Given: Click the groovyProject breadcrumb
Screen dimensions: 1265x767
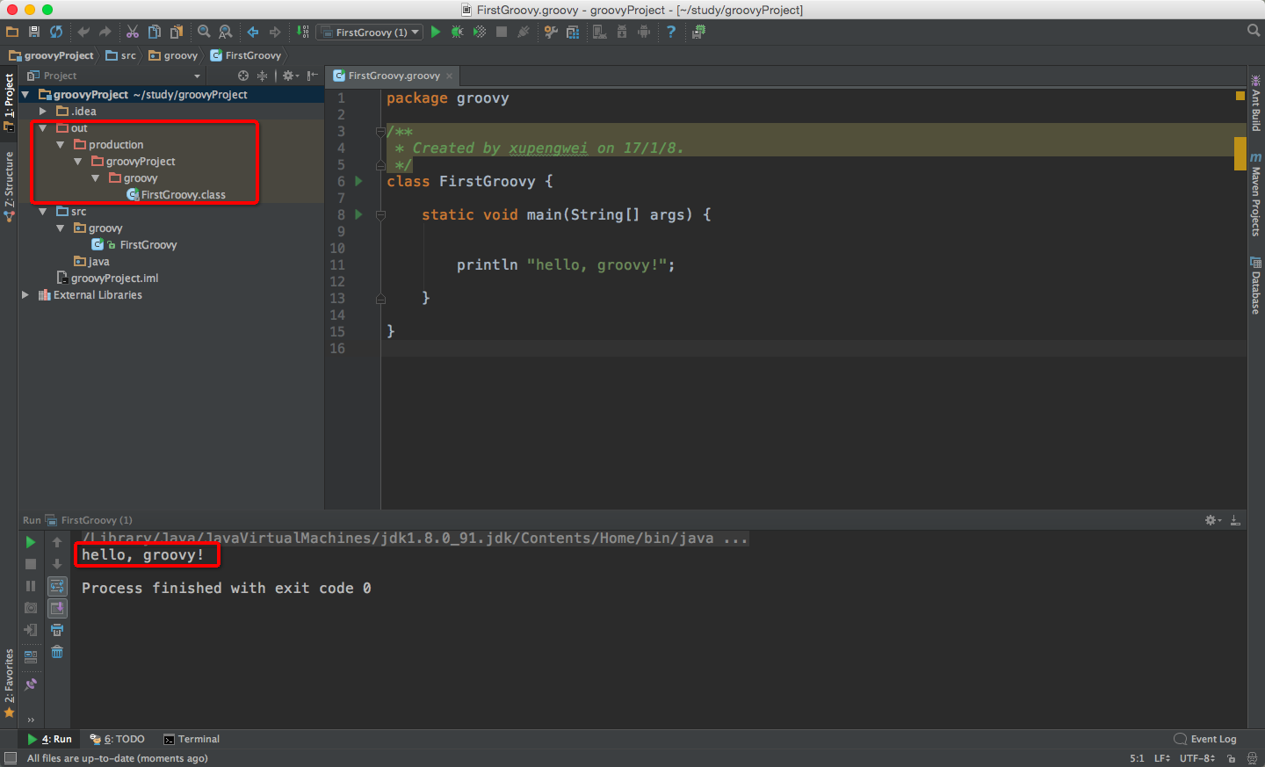Looking at the screenshot, I should (51, 55).
